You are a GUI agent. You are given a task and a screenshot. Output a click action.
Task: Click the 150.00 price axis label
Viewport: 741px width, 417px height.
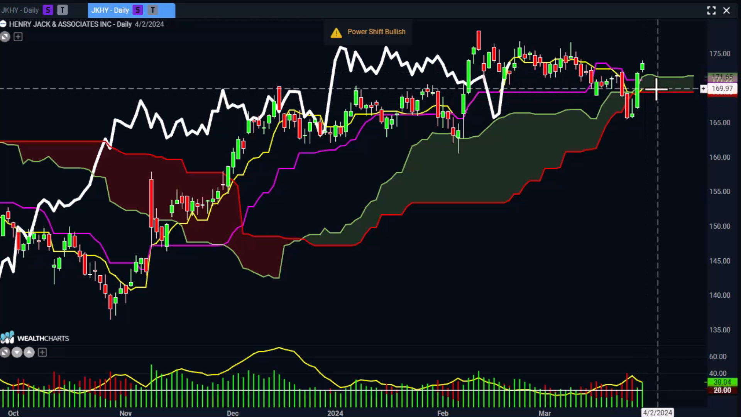point(720,226)
